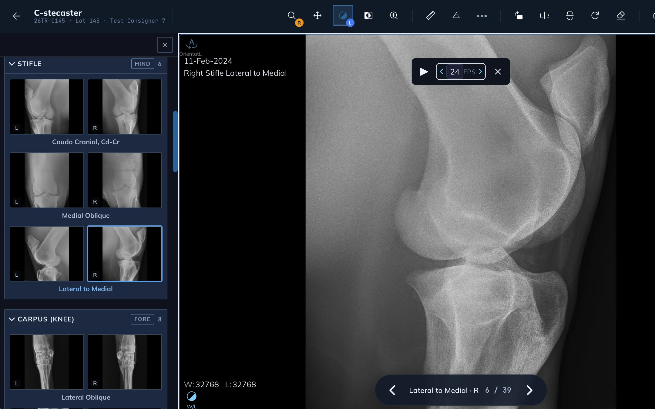Select the zoom-in tool
This screenshot has height=409, width=655.
click(394, 15)
